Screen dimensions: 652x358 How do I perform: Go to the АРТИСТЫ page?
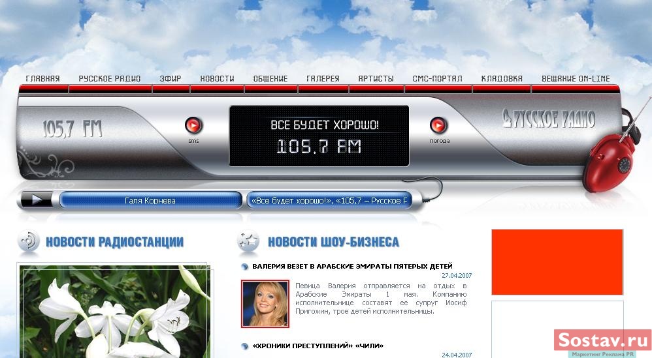[376, 78]
